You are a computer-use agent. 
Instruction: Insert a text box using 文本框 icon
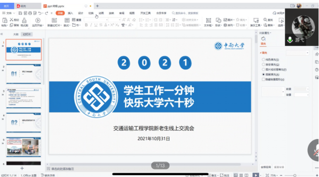208,20
